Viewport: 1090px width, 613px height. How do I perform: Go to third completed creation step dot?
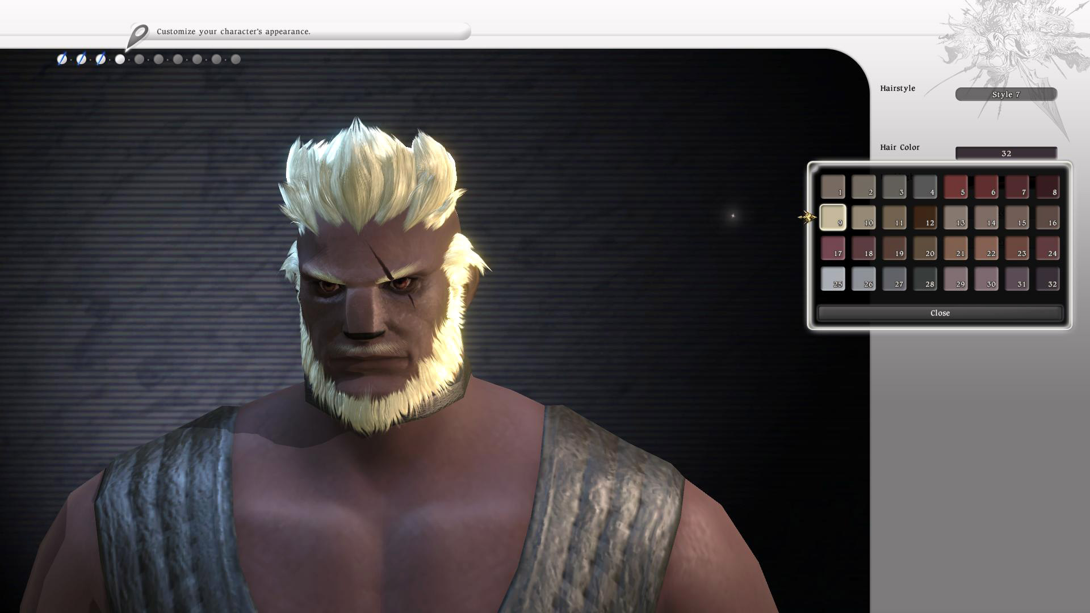tap(100, 59)
